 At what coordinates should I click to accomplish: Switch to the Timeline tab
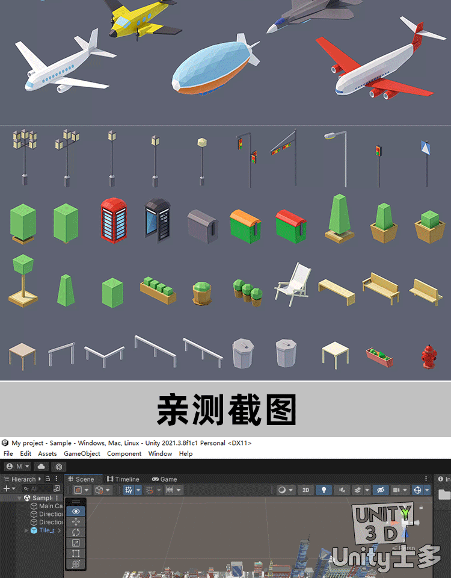coord(123,479)
